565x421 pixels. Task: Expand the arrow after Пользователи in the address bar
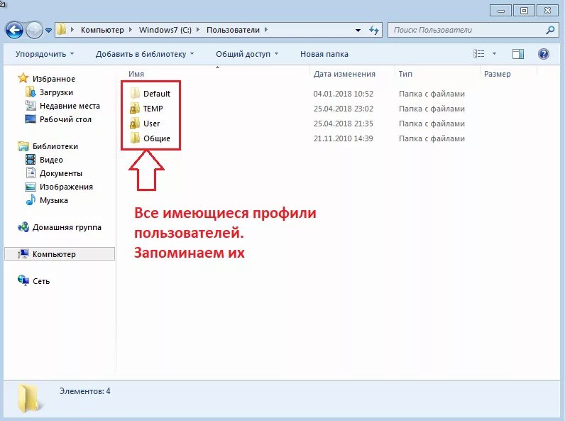pos(266,30)
